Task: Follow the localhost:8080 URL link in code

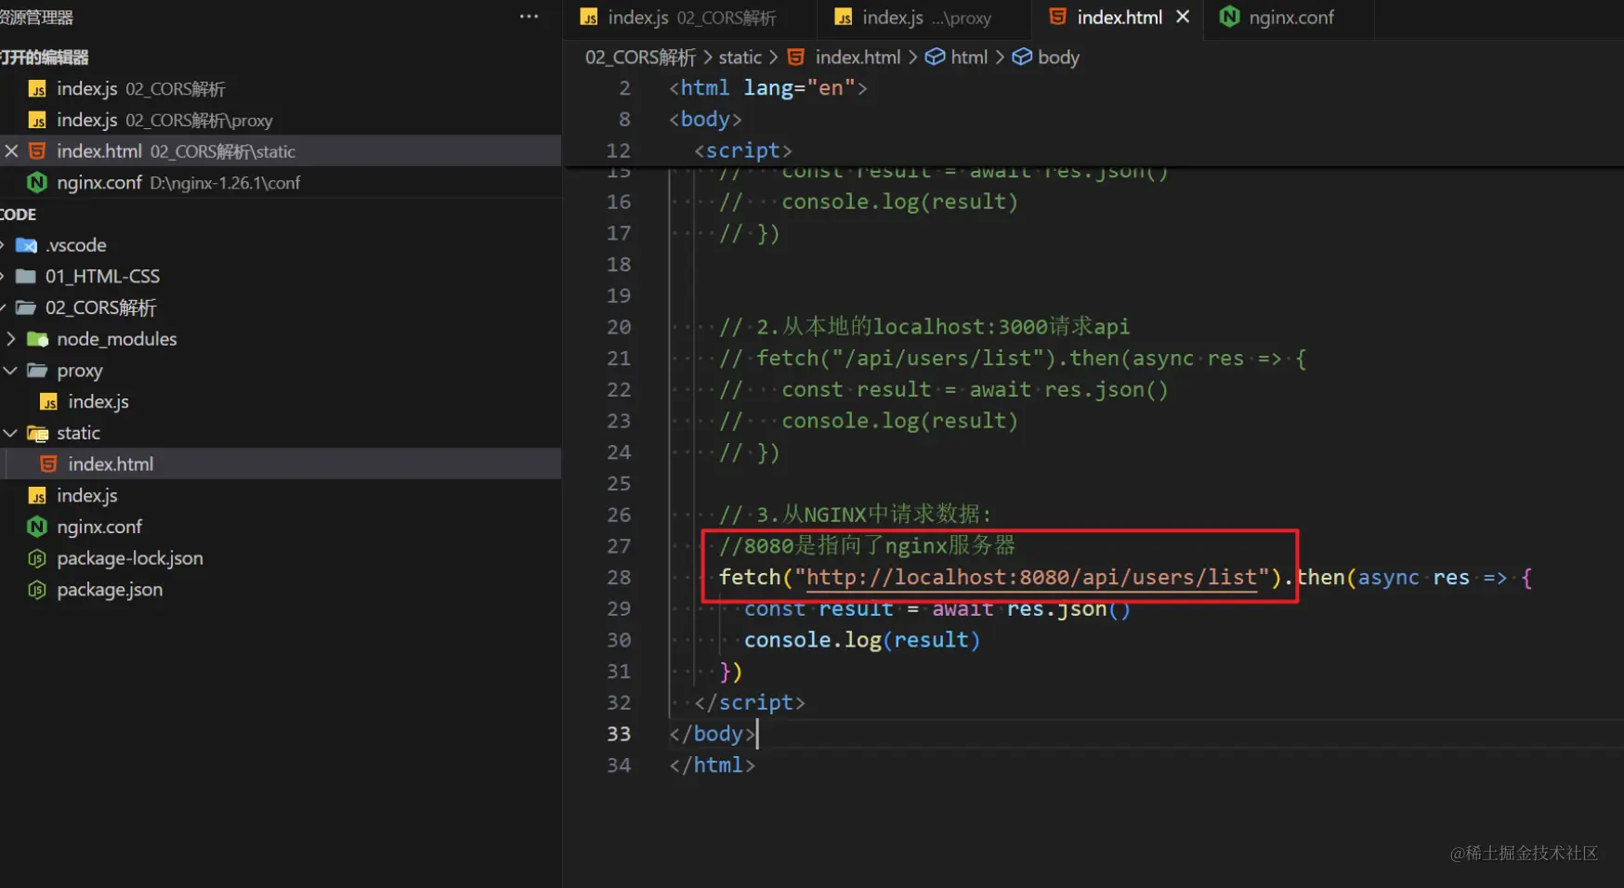Action: 1031,577
